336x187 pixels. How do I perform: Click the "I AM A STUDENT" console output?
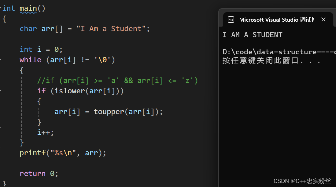click(x=253, y=35)
